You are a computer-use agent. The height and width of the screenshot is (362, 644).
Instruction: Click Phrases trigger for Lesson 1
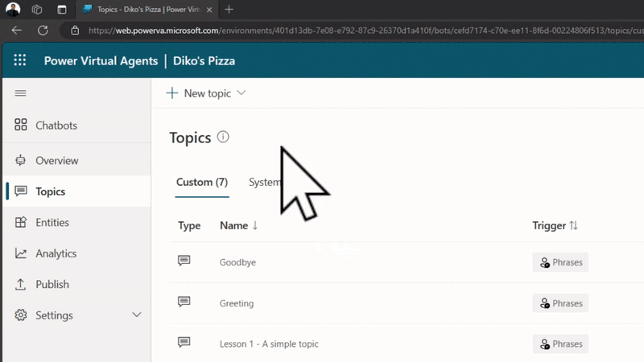tap(560, 343)
